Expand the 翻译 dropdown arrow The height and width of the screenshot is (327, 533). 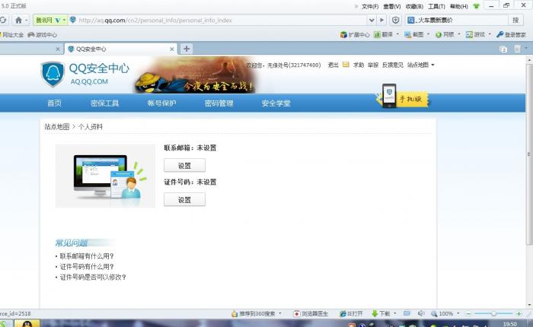click(x=397, y=34)
